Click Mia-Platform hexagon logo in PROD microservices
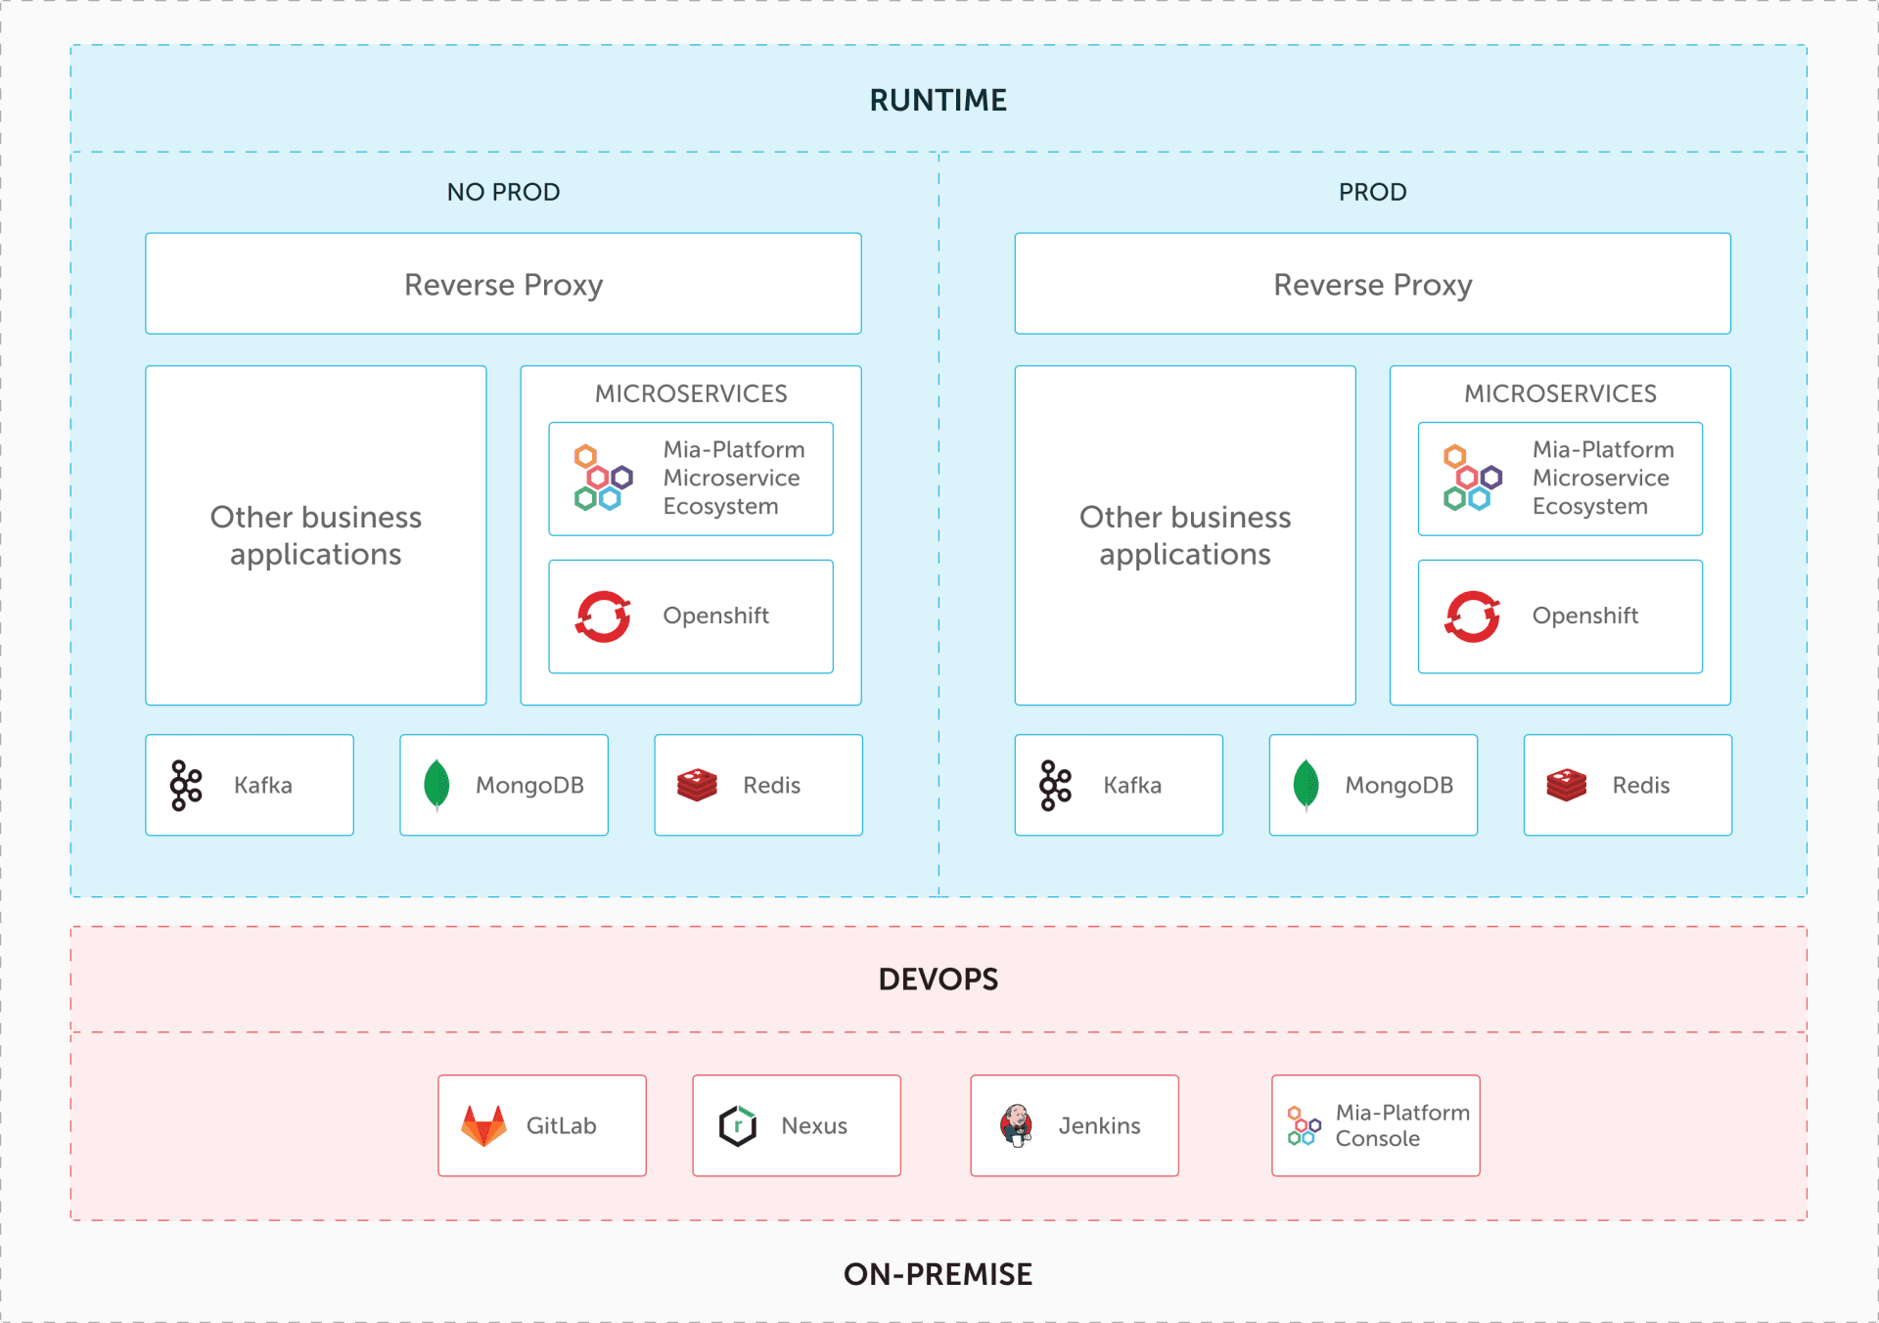The image size is (1879, 1323). coord(1472,479)
